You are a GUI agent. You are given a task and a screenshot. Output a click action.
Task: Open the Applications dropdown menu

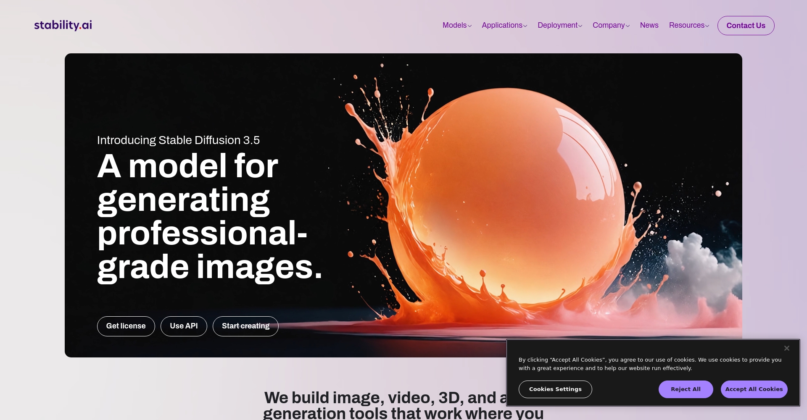pyautogui.click(x=504, y=25)
